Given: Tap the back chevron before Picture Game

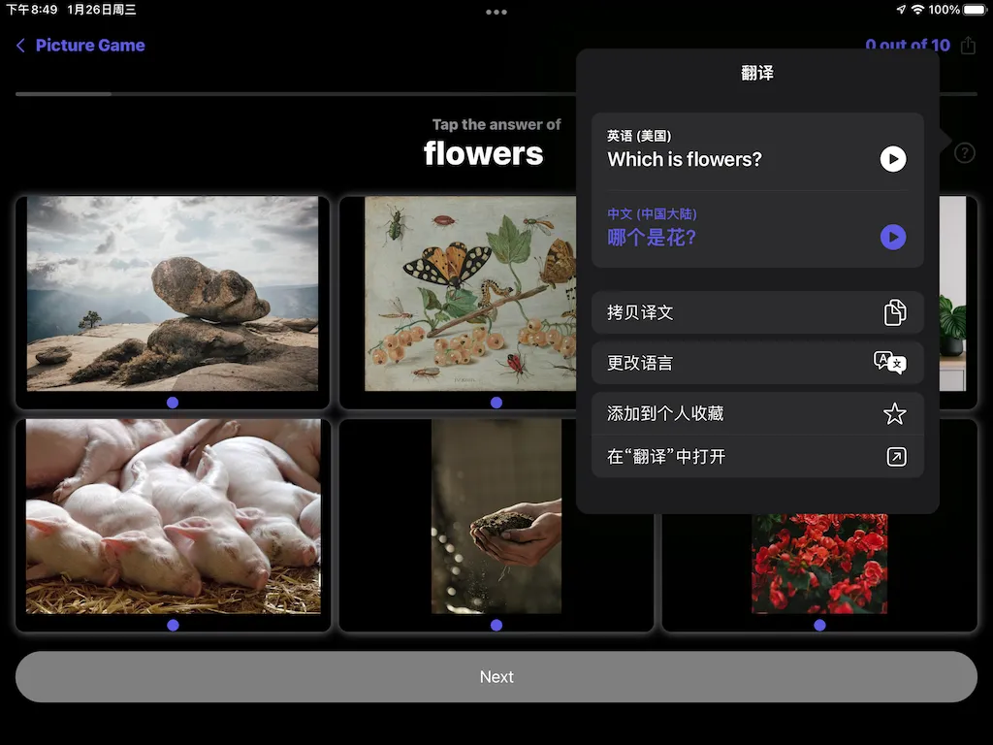Looking at the screenshot, I should [19, 45].
